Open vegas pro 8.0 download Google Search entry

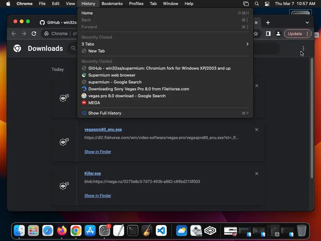click(x=165, y=96)
